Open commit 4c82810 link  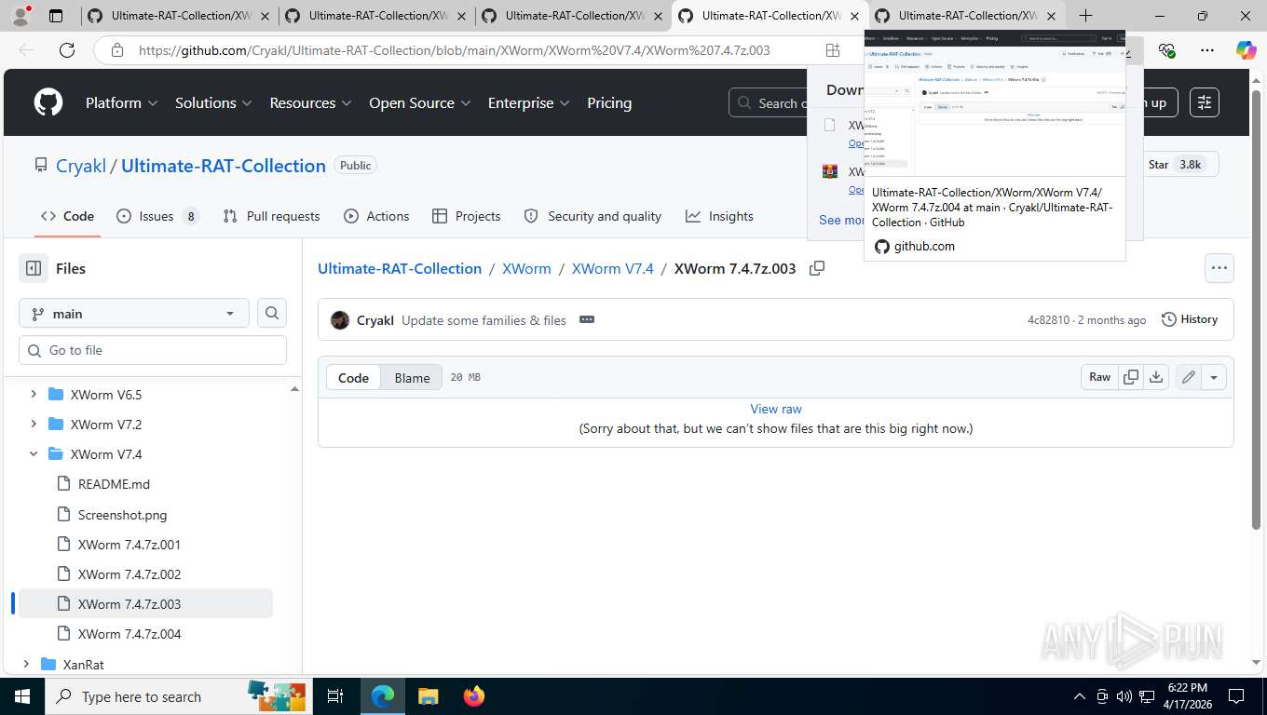[1048, 319]
